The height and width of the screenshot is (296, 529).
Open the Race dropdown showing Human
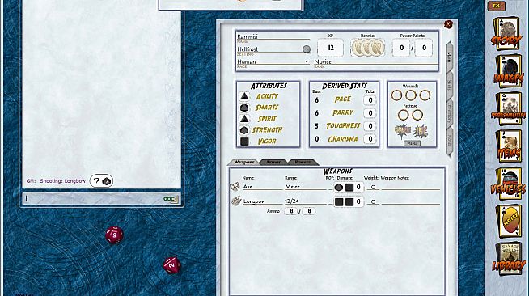273,61
